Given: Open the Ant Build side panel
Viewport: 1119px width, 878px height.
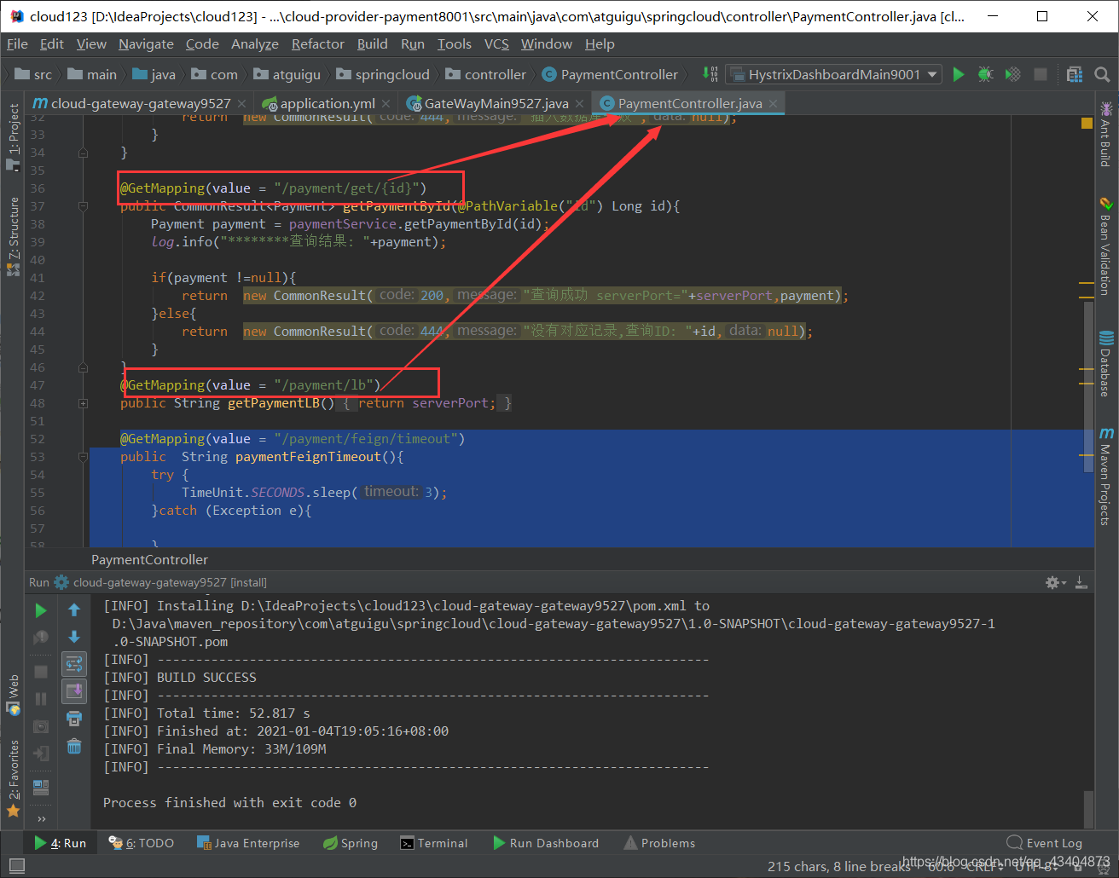Looking at the screenshot, I should [1106, 134].
